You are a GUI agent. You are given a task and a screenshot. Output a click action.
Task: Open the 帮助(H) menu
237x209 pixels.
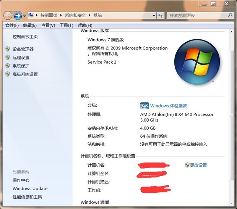(85, 25)
